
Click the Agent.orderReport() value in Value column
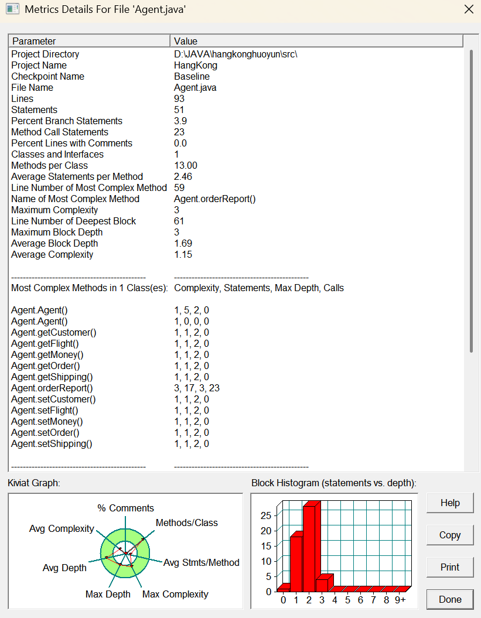(x=215, y=199)
